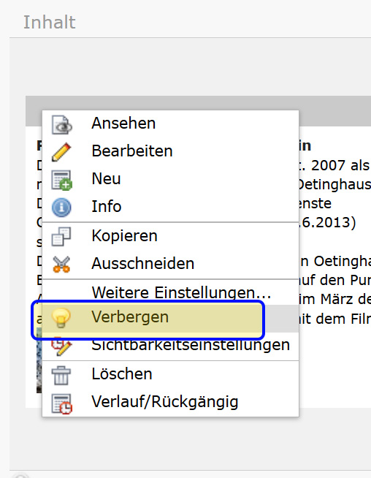The height and width of the screenshot is (478, 371).
Task: Click the Bearbeiten pencil icon
Action: 61,152
